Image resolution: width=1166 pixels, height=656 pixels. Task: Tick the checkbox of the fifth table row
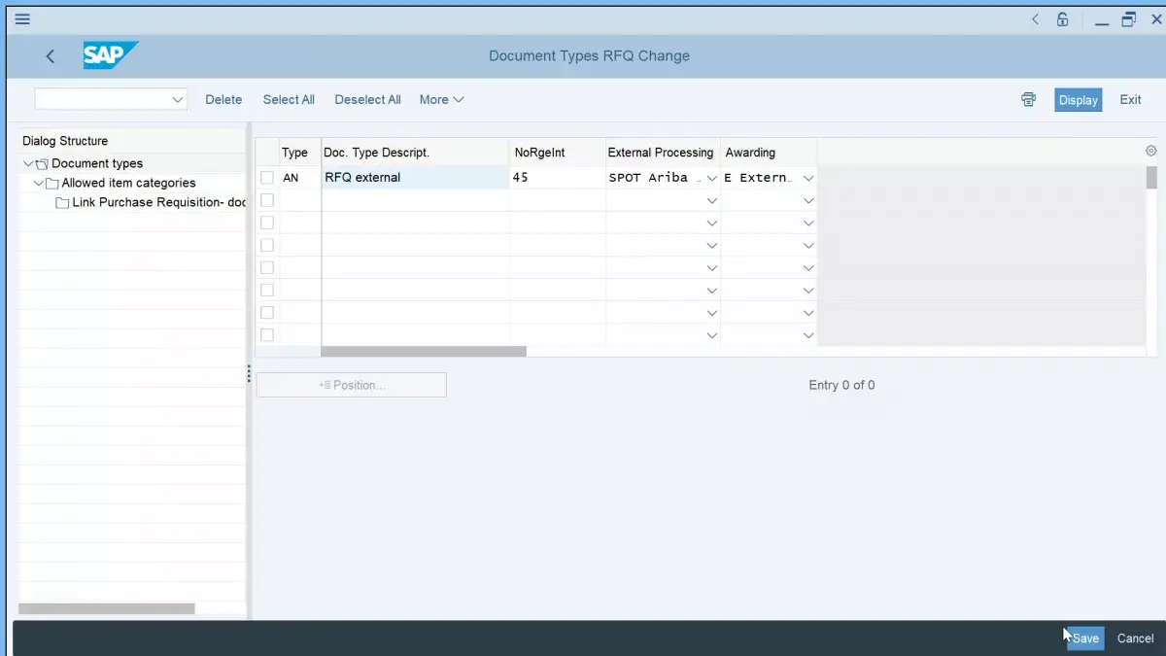(267, 267)
